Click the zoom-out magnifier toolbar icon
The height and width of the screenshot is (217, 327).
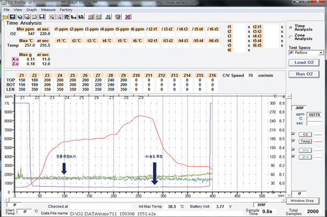click(59, 17)
